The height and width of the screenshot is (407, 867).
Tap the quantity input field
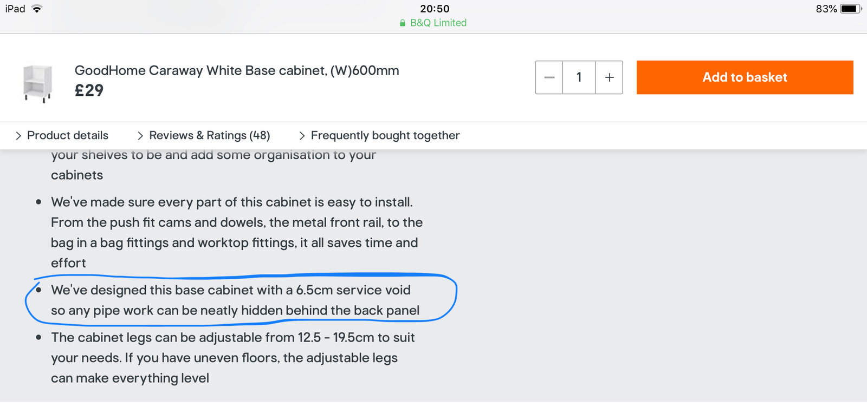(579, 77)
